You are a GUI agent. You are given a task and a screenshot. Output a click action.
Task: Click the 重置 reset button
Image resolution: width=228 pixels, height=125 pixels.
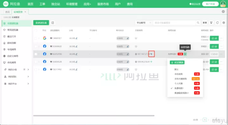click(205, 23)
